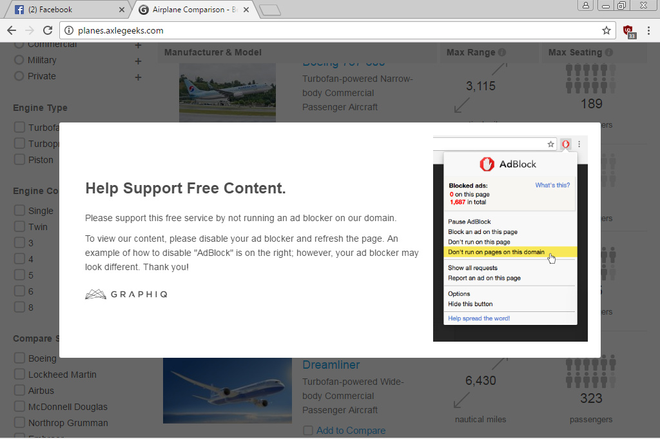Check the Lockheed Martin manufacturer box
Screen dimensions: 660x439
coord(19,374)
